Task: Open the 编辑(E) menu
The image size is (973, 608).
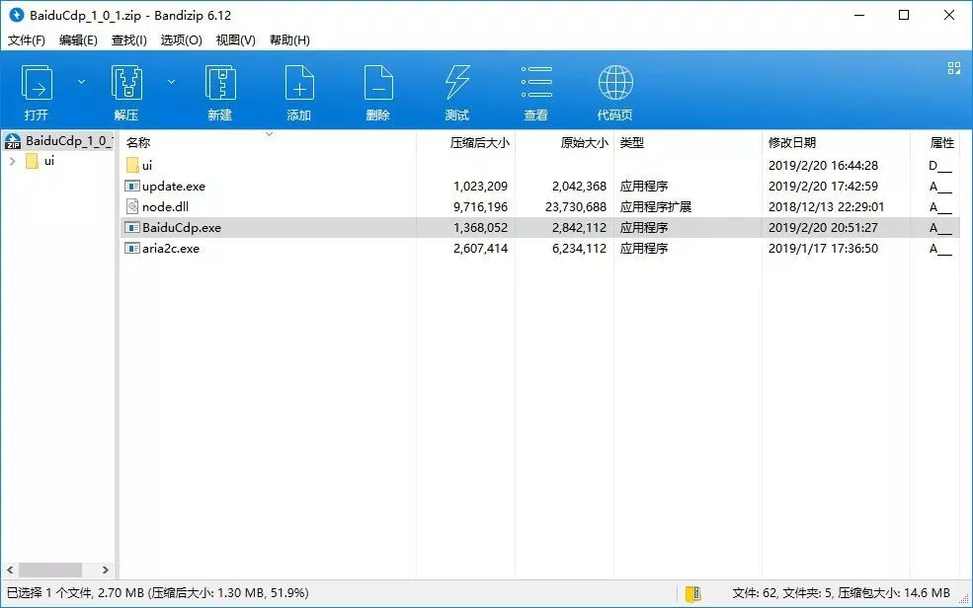Action: 78,40
